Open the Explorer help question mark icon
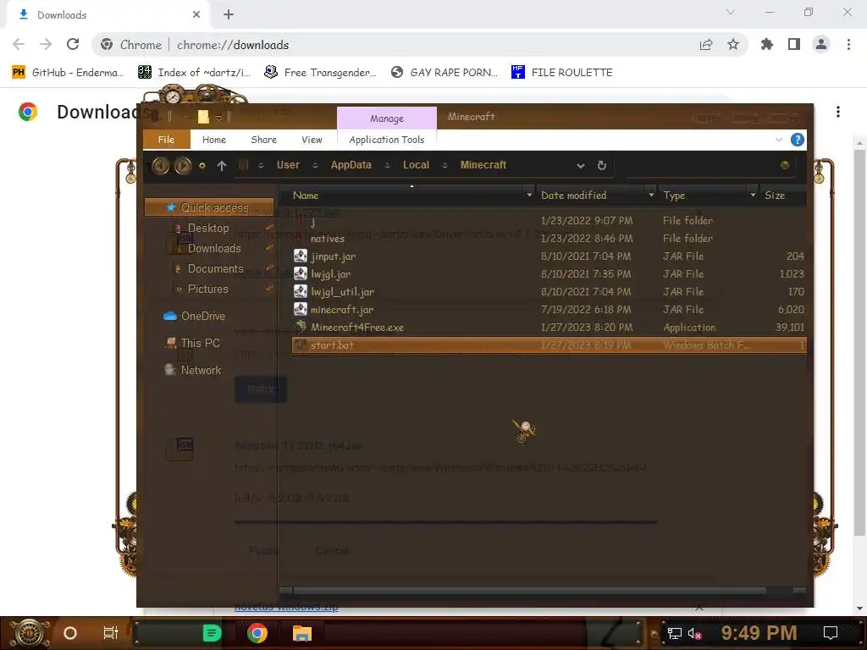 797,140
